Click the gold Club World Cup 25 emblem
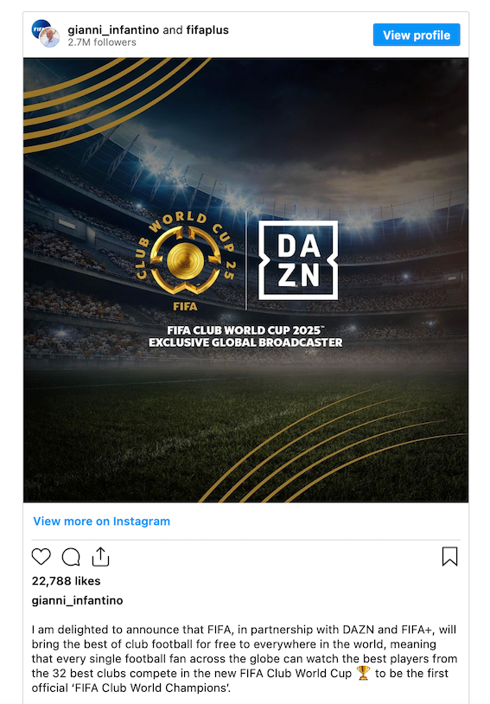Viewport: 490px width, 704px height. [x=186, y=260]
